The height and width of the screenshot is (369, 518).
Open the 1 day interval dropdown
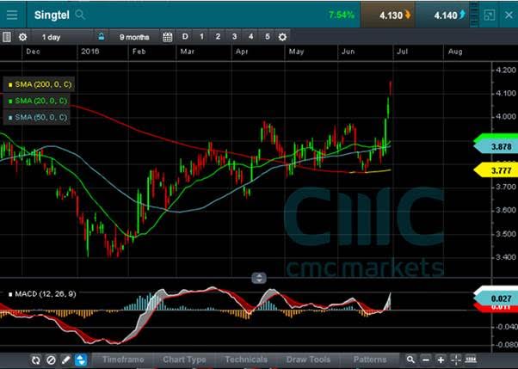[52, 37]
